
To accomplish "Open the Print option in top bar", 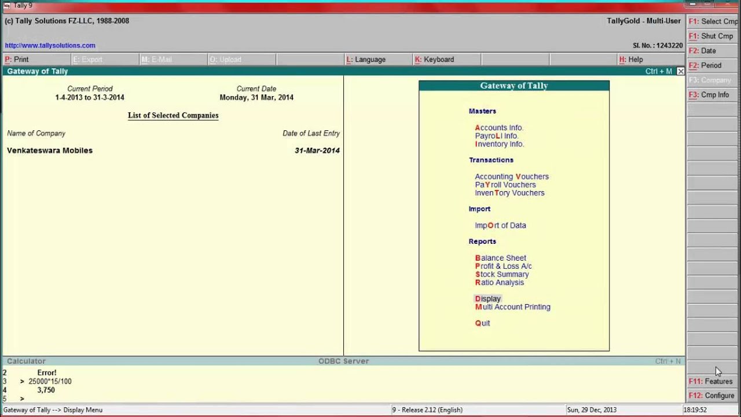I will coord(36,59).
